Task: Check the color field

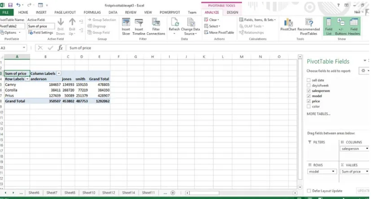Action: 309,107
